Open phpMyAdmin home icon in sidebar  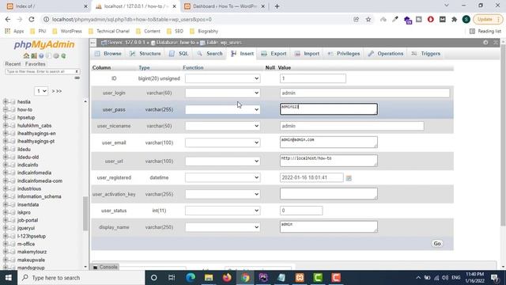point(26,56)
